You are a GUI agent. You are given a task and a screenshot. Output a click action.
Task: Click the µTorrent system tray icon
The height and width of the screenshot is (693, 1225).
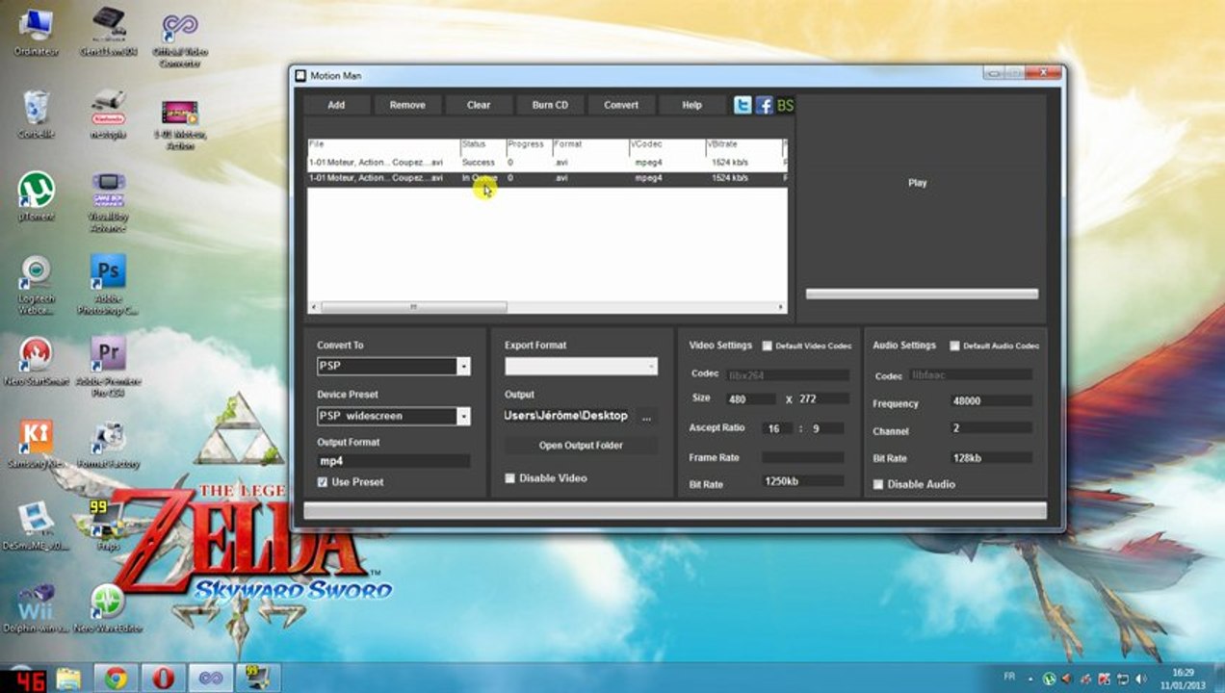[x=1049, y=678]
